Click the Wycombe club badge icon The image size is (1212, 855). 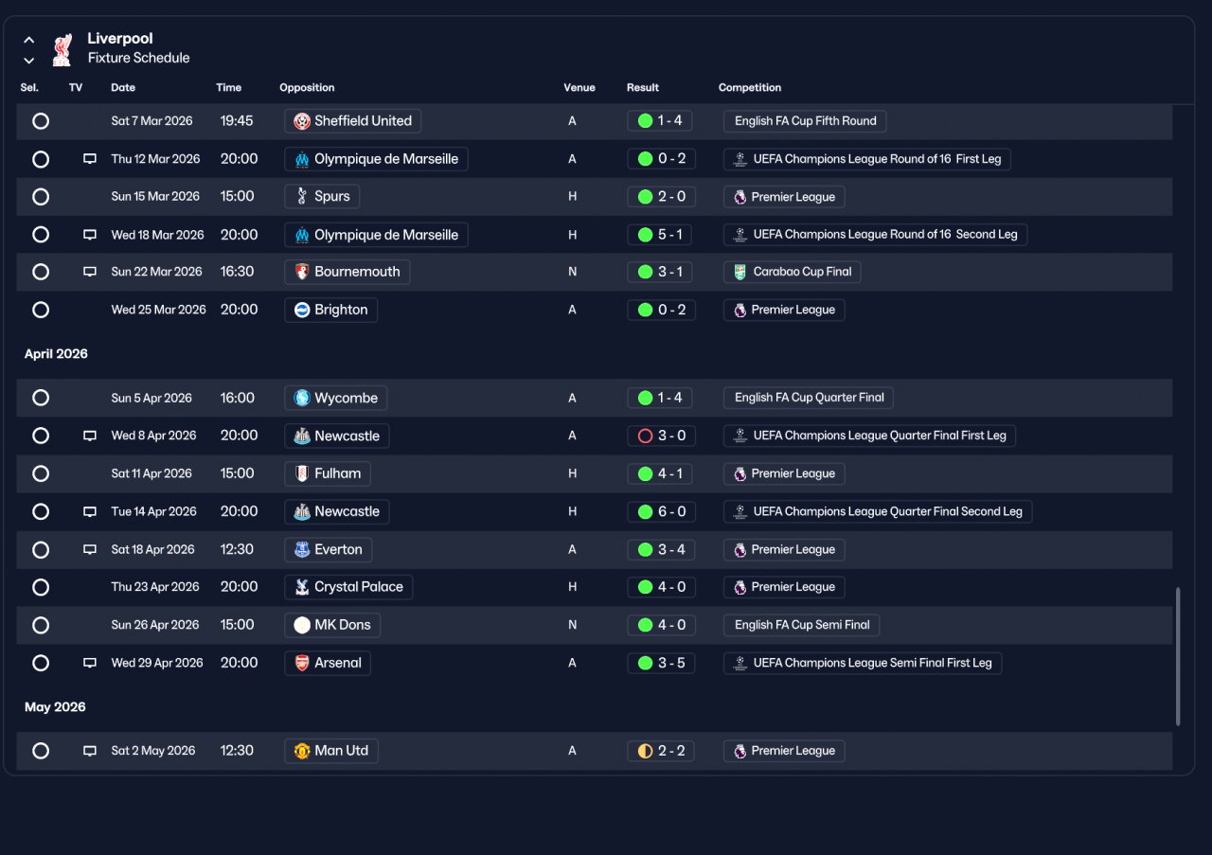click(302, 398)
